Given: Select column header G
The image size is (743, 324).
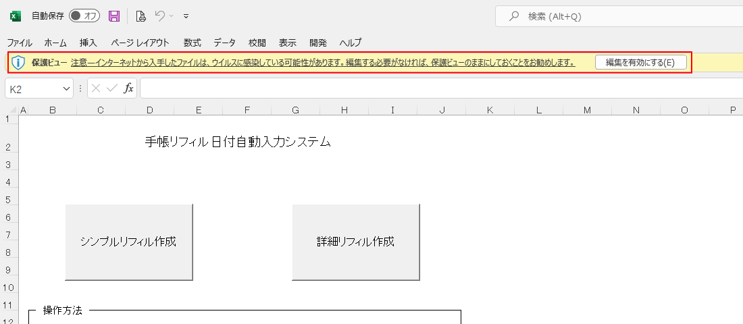Looking at the screenshot, I should tap(295, 109).
